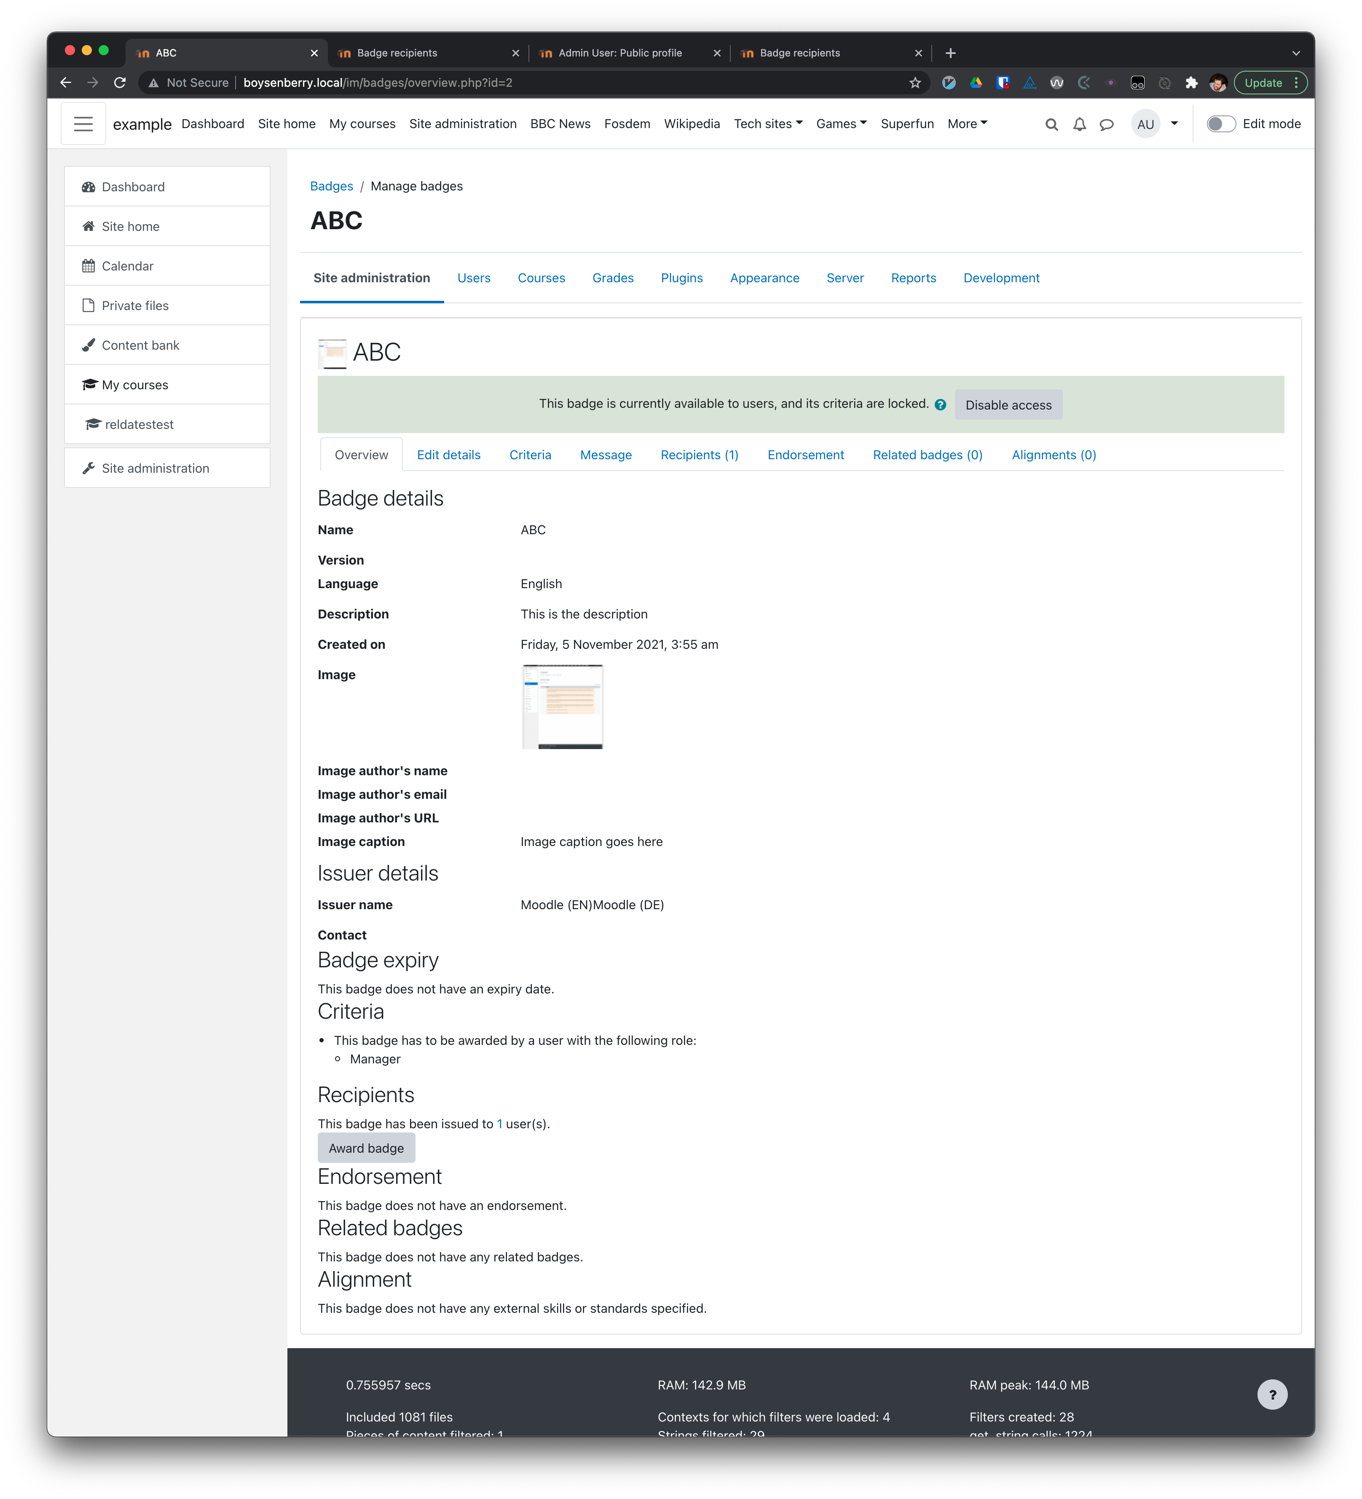Switch to the Criteria tab
This screenshot has width=1362, height=1499.
tap(531, 454)
